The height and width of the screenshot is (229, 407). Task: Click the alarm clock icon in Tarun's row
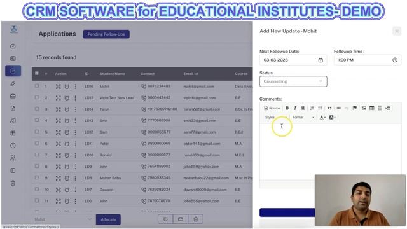(x=67, y=109)
